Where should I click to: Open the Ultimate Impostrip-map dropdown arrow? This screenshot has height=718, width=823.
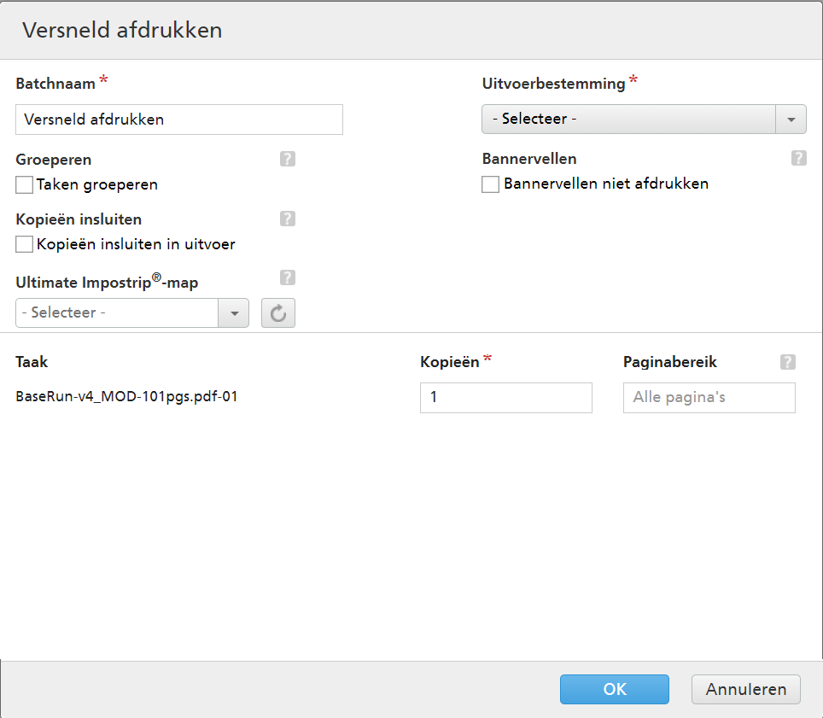click(x=233, y=313)
